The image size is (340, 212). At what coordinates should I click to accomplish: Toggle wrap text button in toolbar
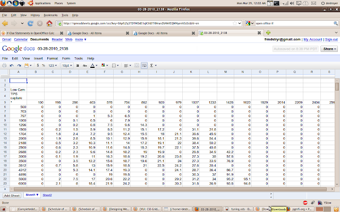coord(143,65)
